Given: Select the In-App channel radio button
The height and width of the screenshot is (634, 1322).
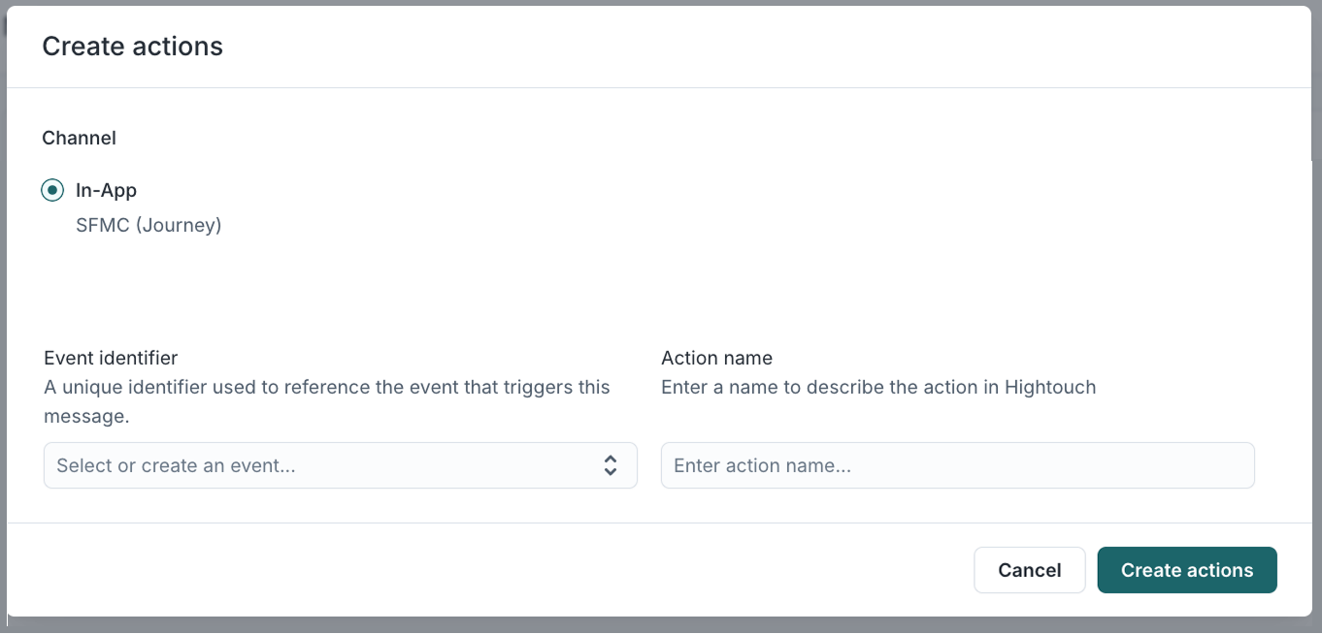Looking at the screenshot, I should (50, 190).
